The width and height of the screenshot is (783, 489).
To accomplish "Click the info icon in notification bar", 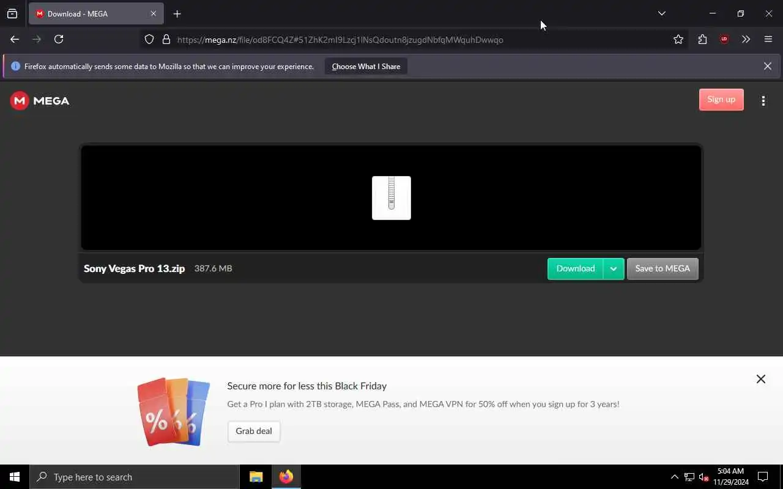I will 16,66.
